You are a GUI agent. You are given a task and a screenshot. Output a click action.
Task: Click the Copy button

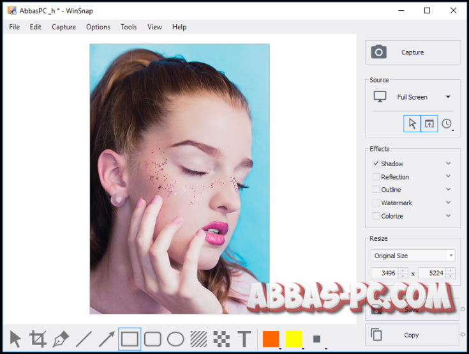pos(412,335)
